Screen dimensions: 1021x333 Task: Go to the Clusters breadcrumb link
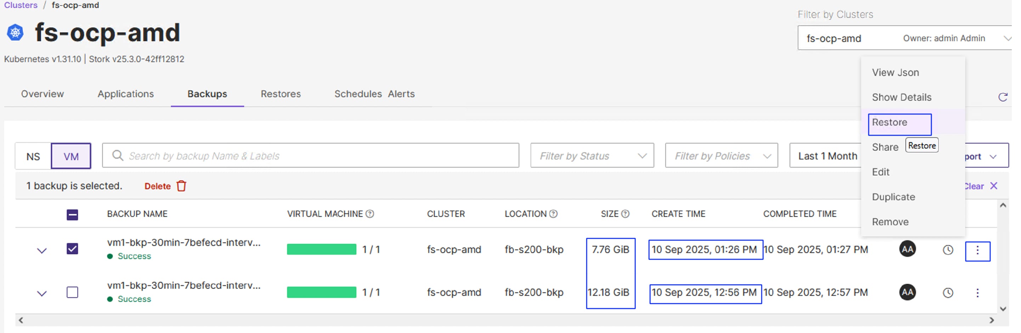coord(21,5)
